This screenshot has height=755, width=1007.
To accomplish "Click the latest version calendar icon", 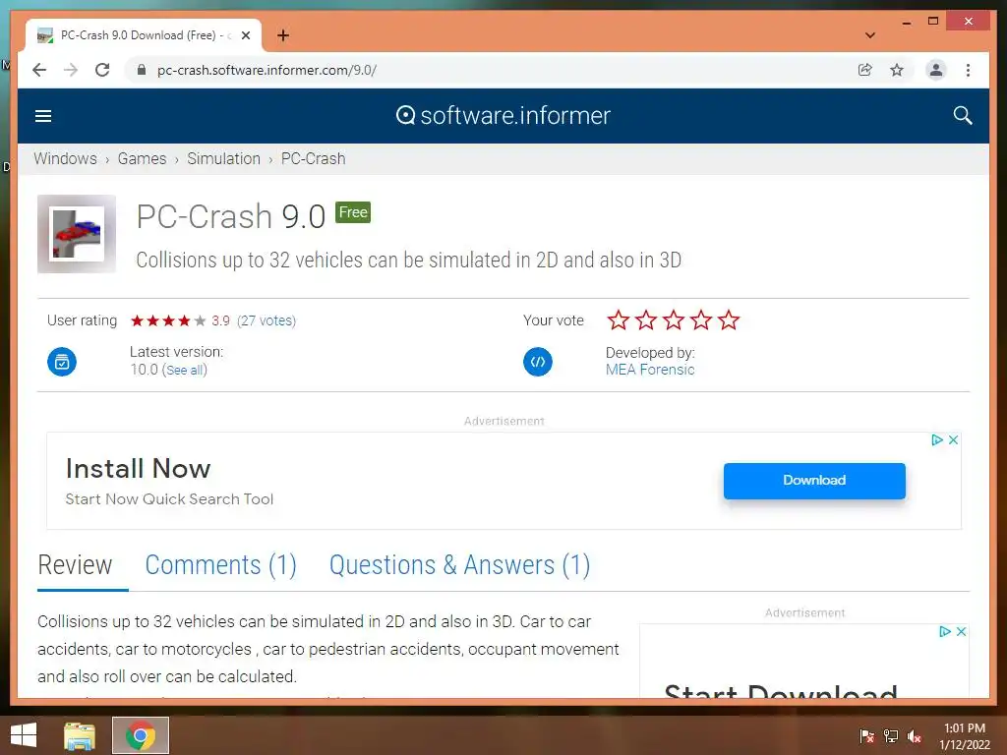I will (x=62, y=362).
